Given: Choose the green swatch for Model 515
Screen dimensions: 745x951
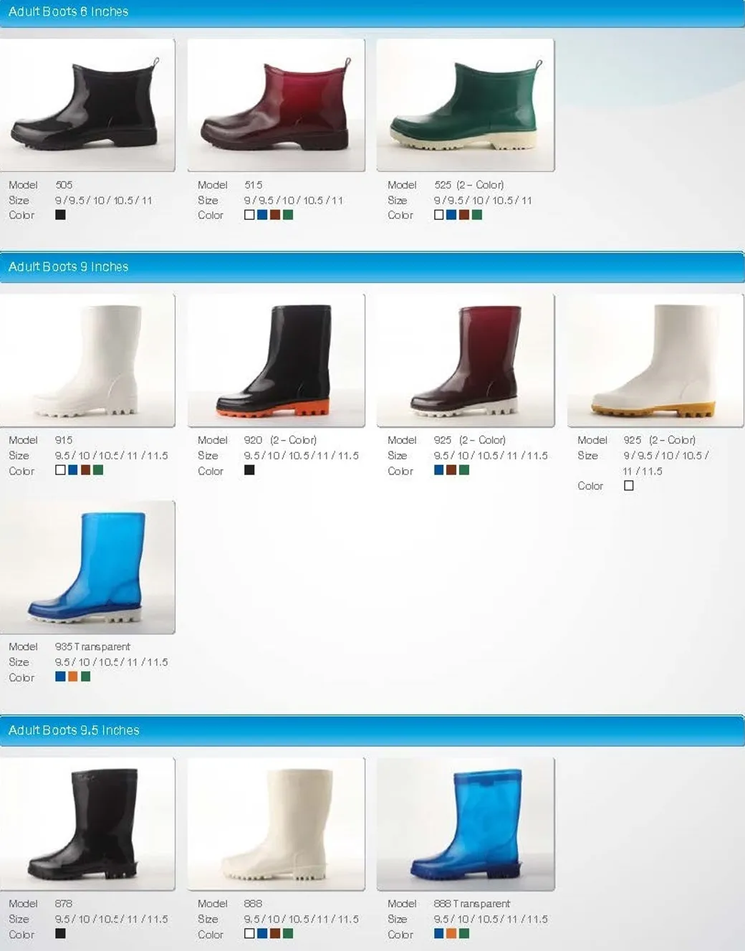Looking at the screenshot, I should tap(288, 214).
